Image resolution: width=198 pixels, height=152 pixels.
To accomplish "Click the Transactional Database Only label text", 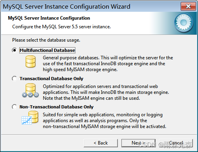I will (51, 79).
